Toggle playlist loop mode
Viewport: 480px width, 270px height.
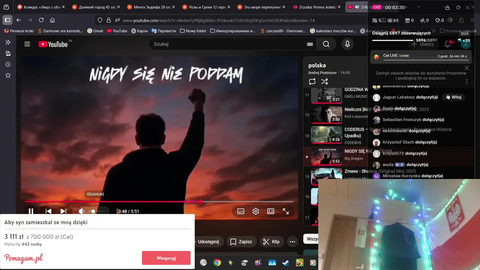pyautogui.click(x=312, y=81)
